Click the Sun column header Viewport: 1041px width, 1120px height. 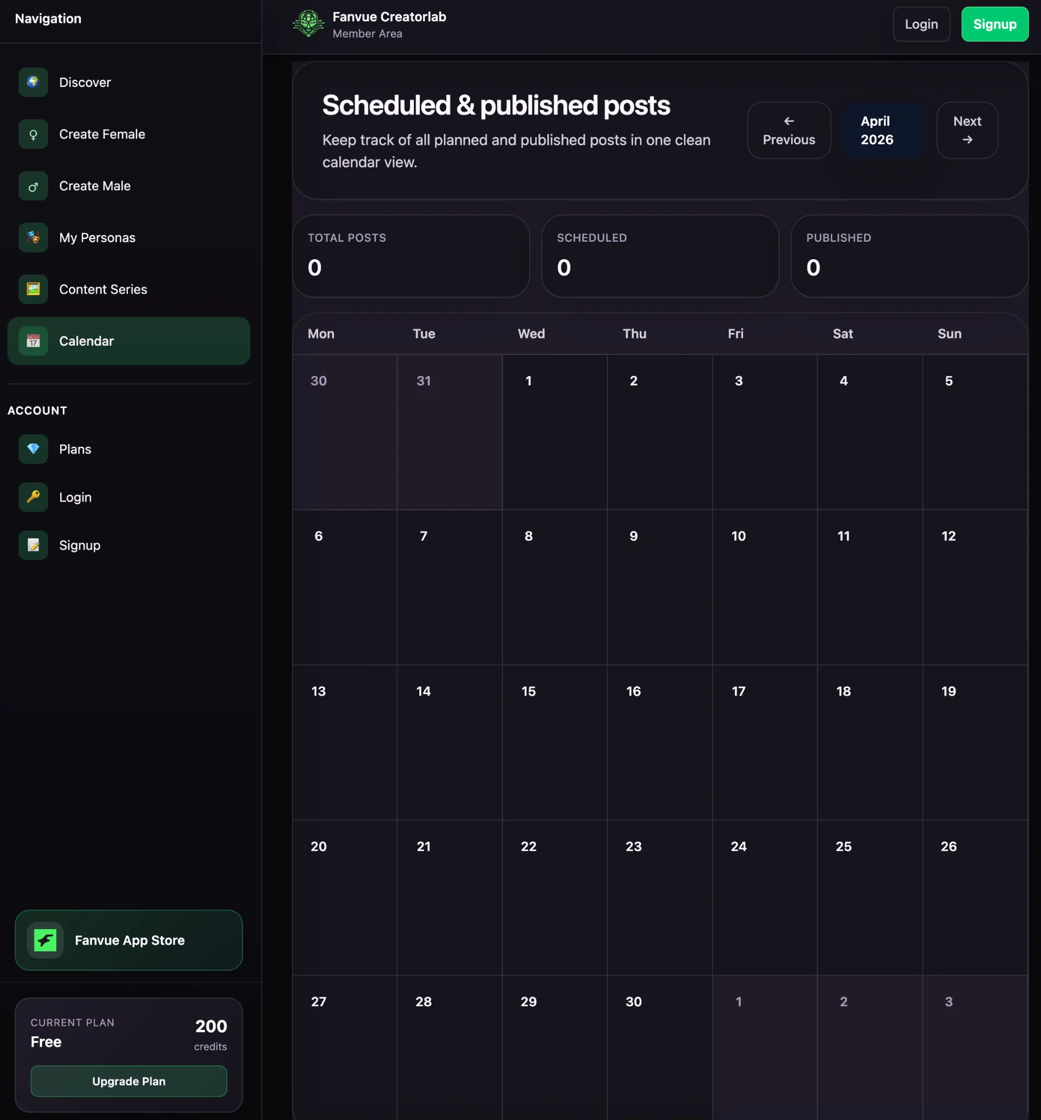pyautogui.click(x=949, y=334)
